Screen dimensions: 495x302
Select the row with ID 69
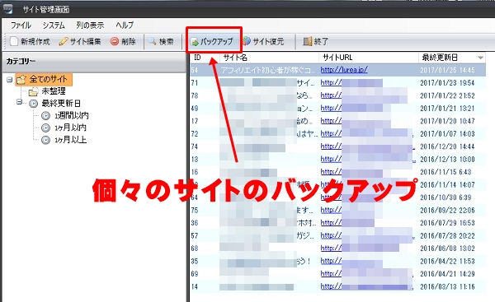337,274
